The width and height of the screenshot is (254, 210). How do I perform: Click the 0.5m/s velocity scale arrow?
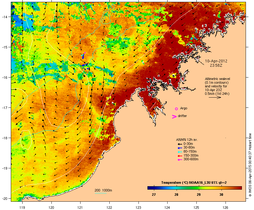pos(215,97)
